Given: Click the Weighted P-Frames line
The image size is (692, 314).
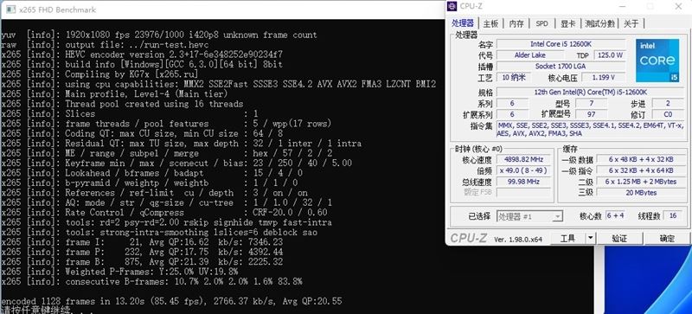Looking at the screenshot, I should click(x=119, y=272).
